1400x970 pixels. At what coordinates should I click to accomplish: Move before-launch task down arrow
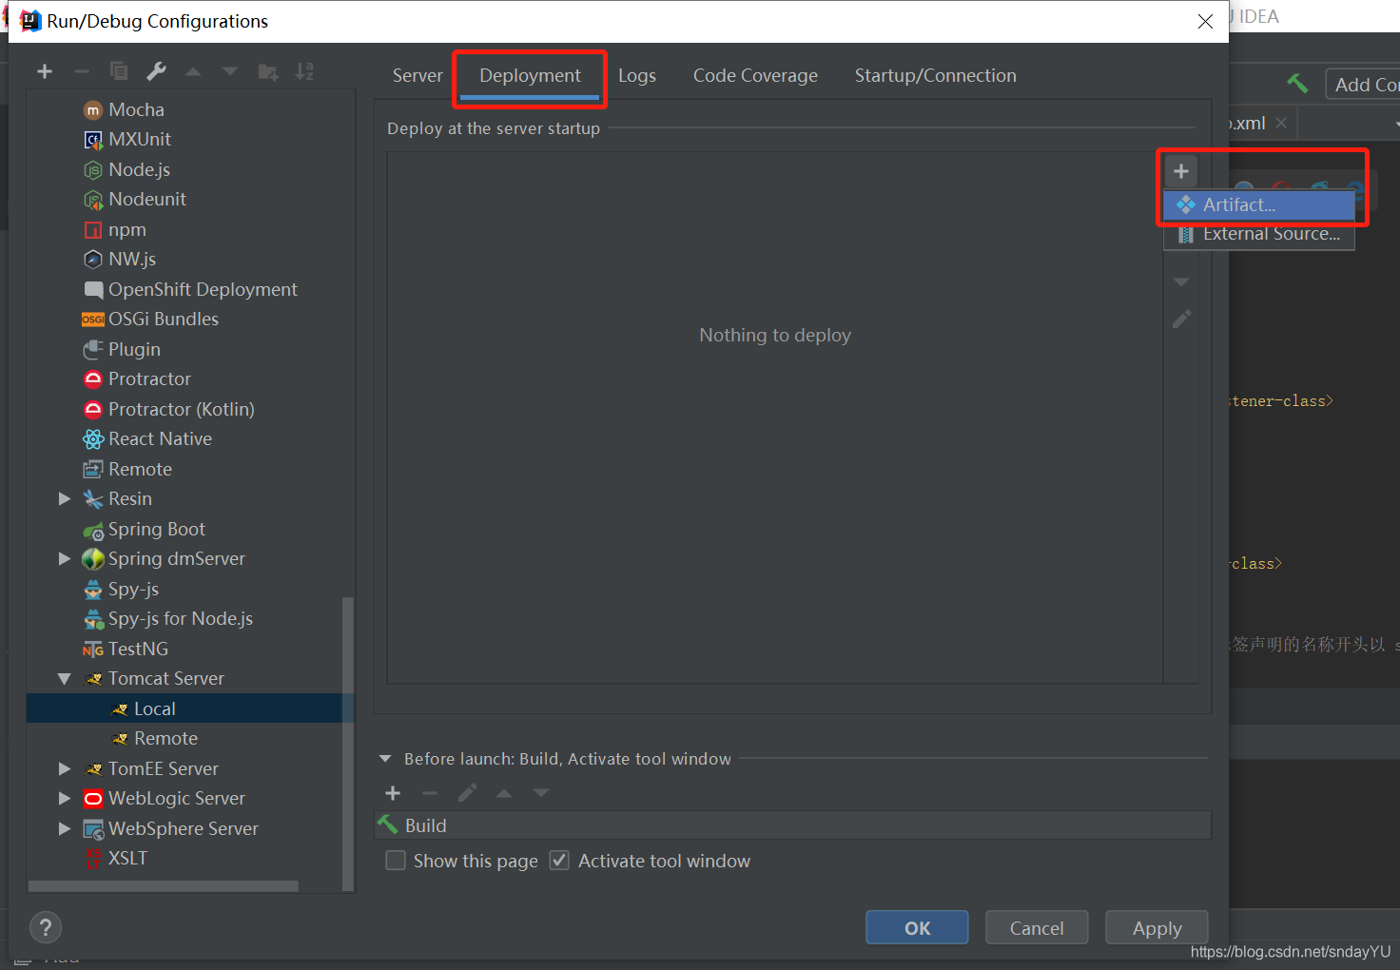pos(541,793)
